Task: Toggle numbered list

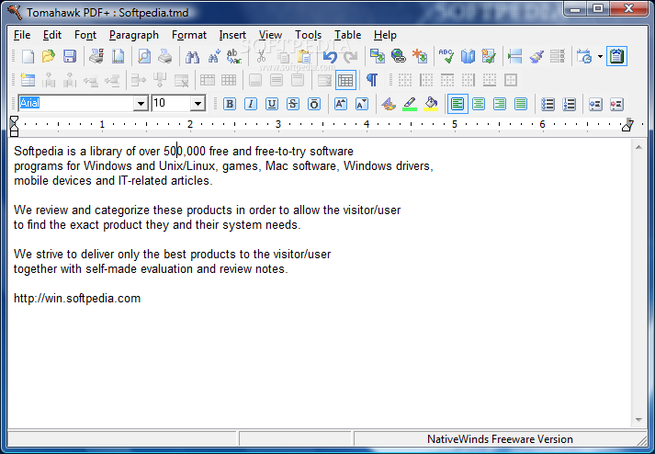Action: click(569, 104)
